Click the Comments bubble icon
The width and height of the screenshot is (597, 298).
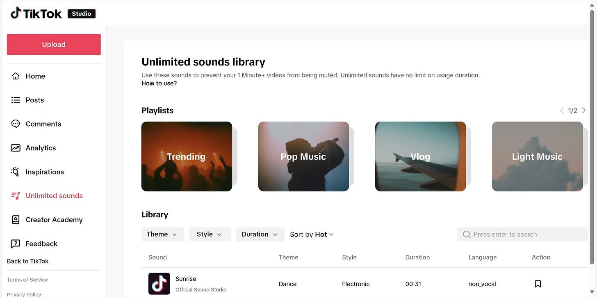point(16,124)
